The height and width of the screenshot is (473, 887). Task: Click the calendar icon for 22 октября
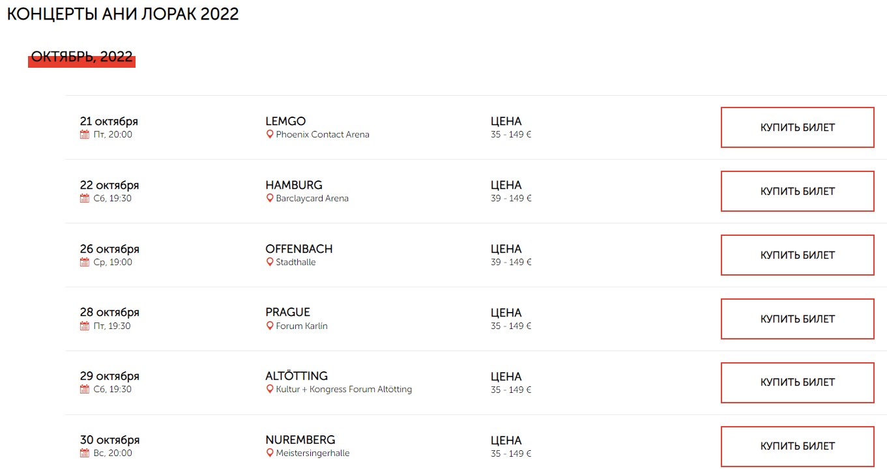coord(84,199)
